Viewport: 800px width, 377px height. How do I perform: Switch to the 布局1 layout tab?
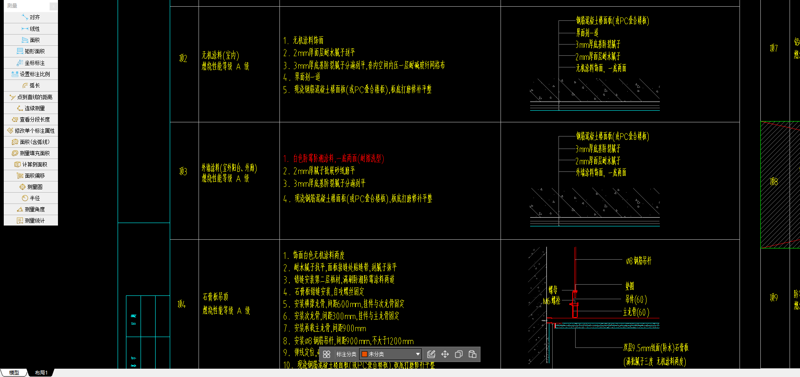[41, 373]
